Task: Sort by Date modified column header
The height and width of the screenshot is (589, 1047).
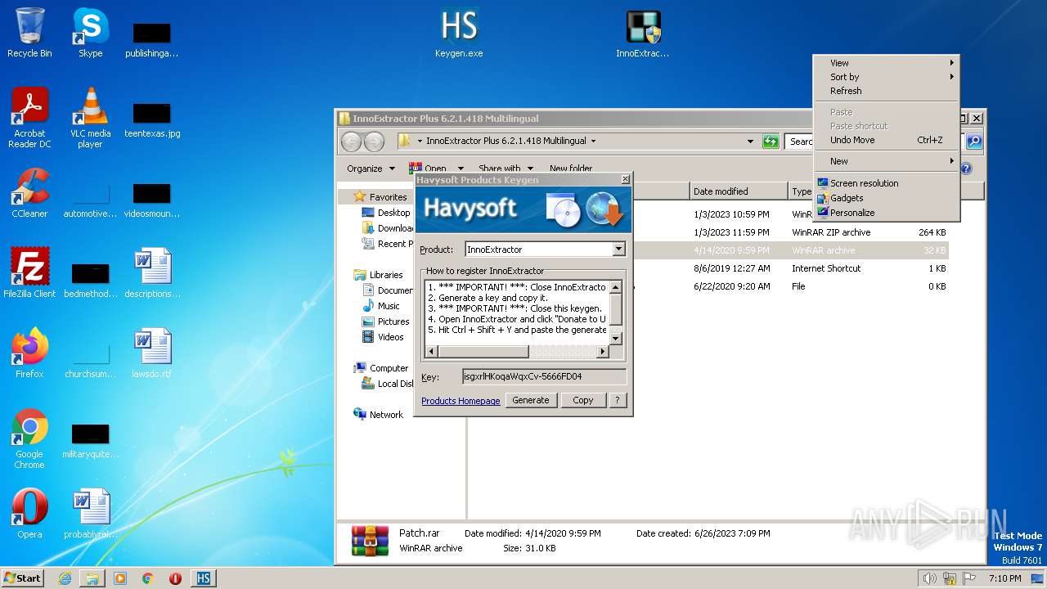Action: (x=739, y=191)
